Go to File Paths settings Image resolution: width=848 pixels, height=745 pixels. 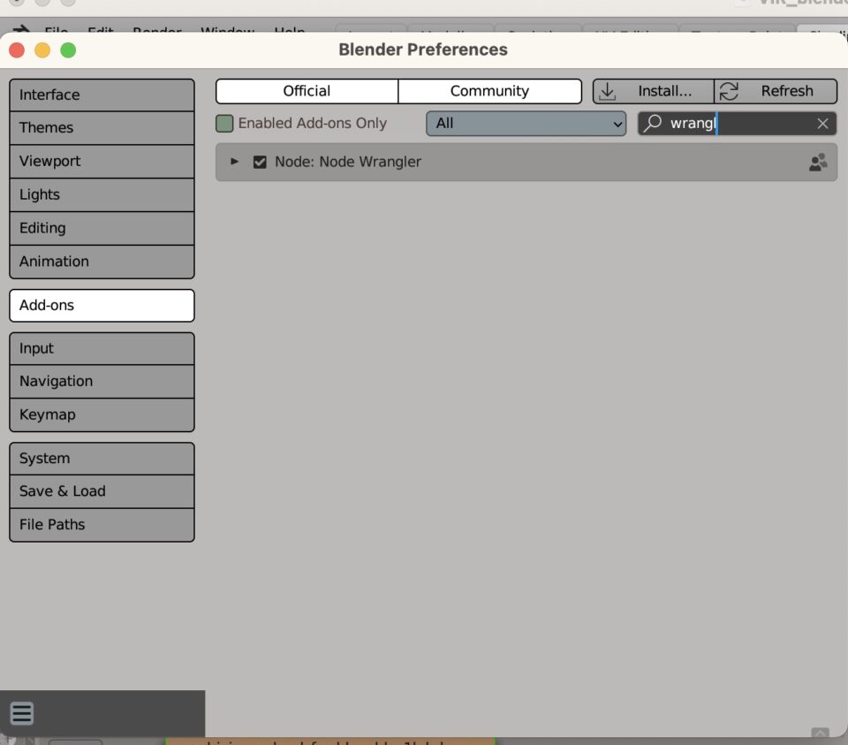point(102,525)
